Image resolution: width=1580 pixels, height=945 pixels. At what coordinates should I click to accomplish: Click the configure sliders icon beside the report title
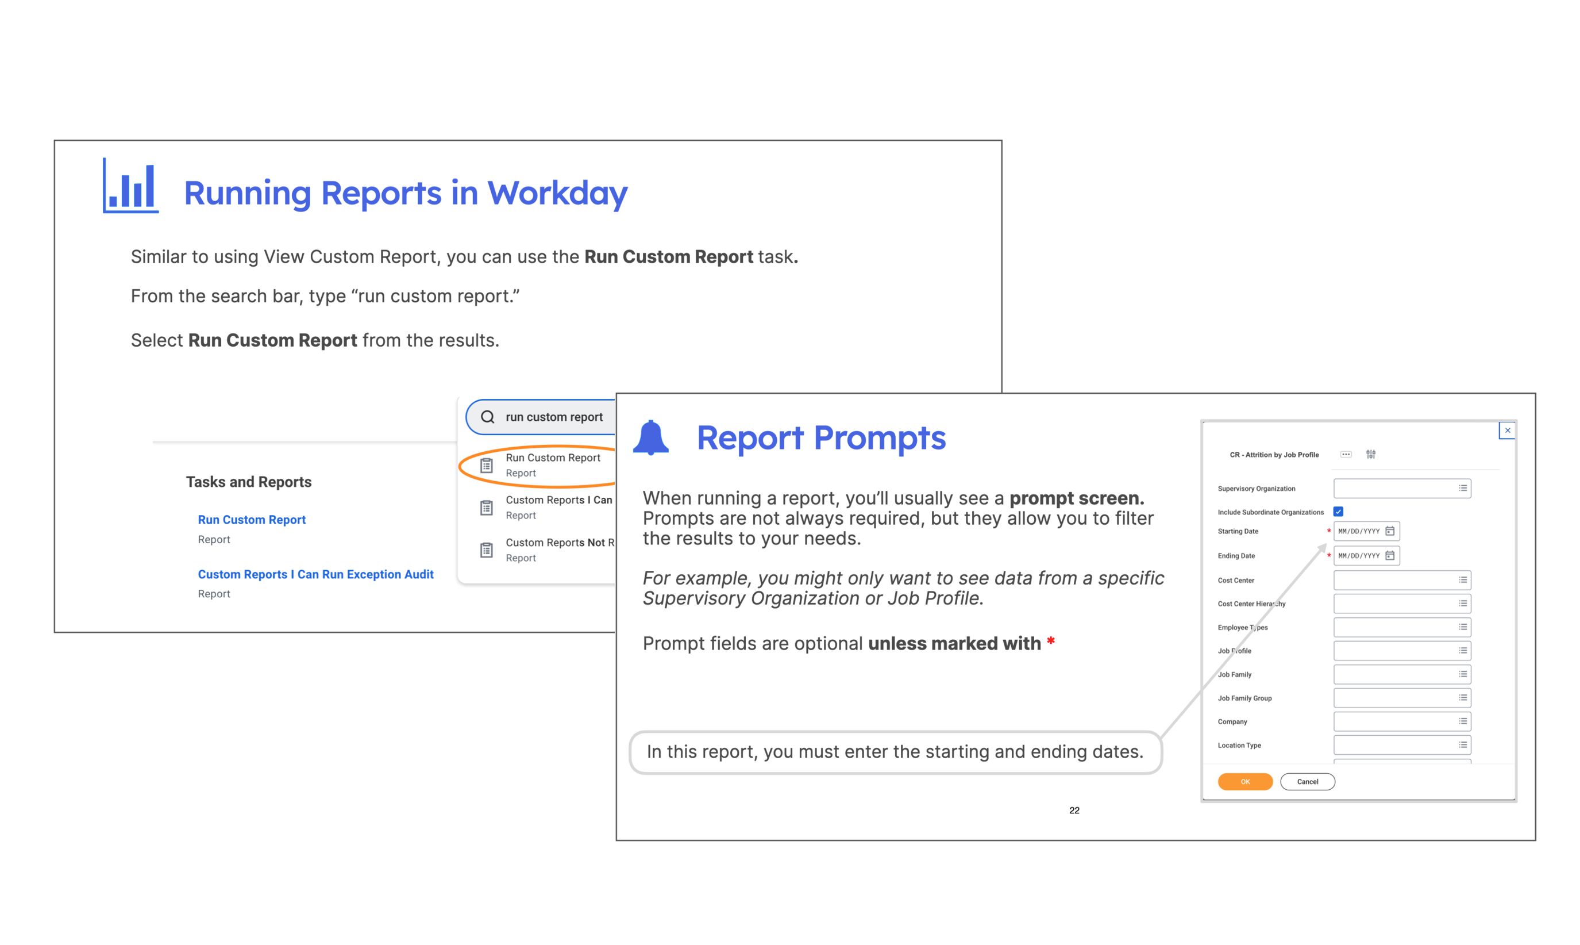click(1371, 454)
